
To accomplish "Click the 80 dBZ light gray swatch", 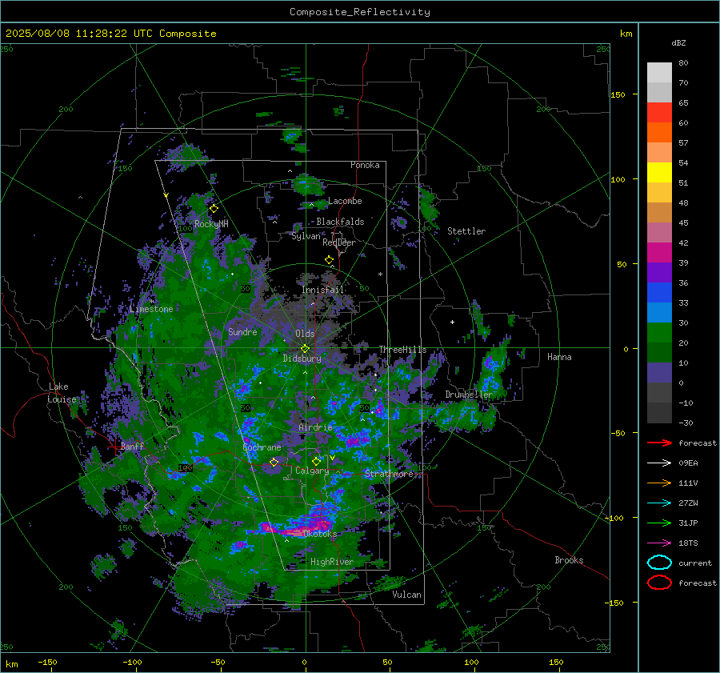I will [659, 72].
